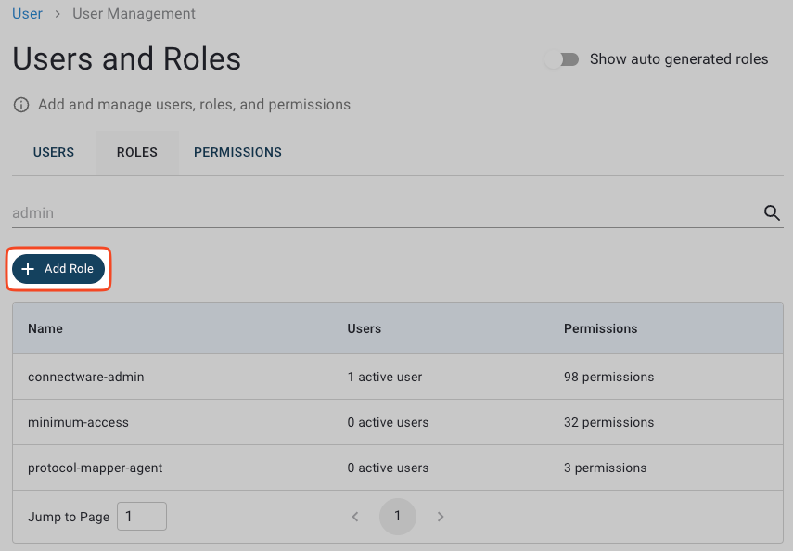Click the Jump to Page input field
This screenshot has width=793, height=551.
(141, 516)
